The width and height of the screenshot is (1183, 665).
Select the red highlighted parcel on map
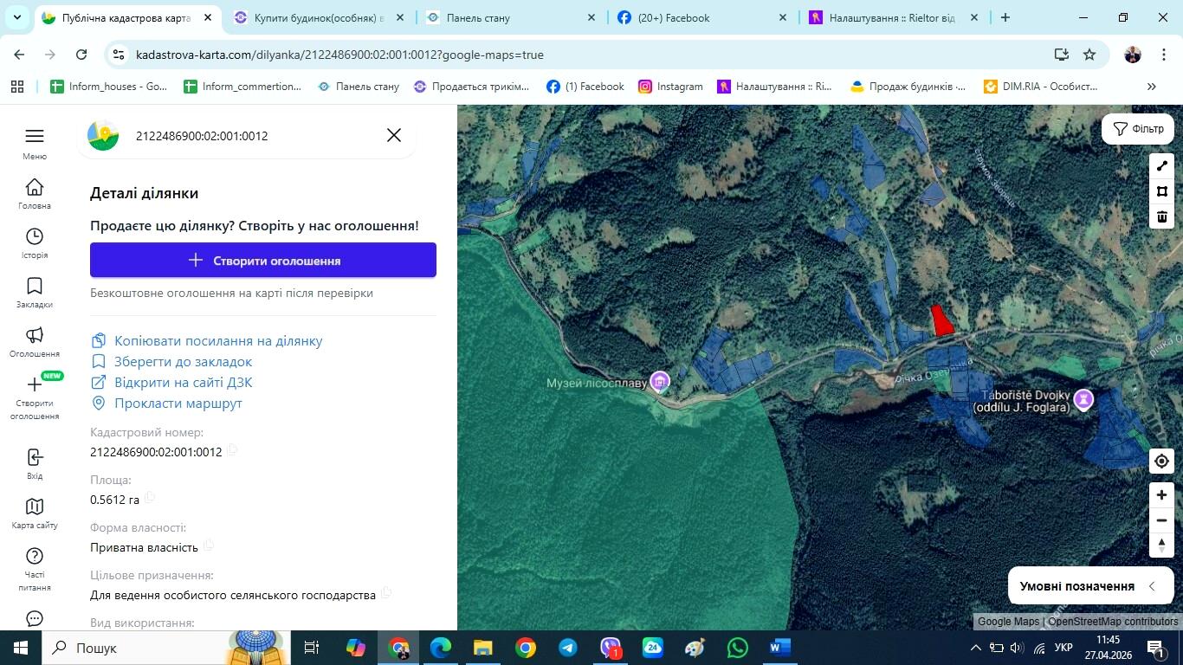click(x=941, y=320)
